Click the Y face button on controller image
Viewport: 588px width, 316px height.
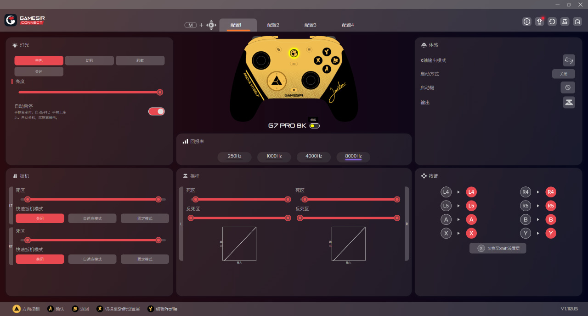326,52
